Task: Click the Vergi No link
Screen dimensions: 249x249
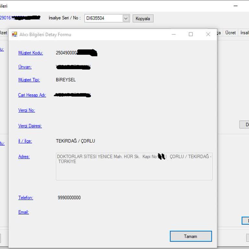Action: pyautogui.click(x=27, y=110)
